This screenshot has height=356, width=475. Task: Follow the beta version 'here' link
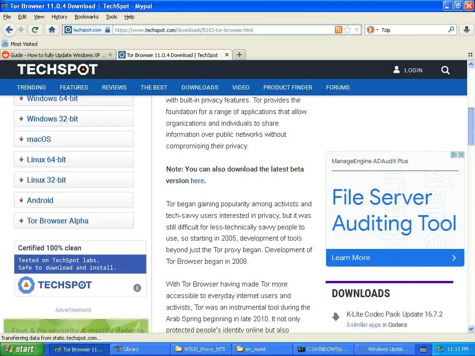click(x=197, y=180)
